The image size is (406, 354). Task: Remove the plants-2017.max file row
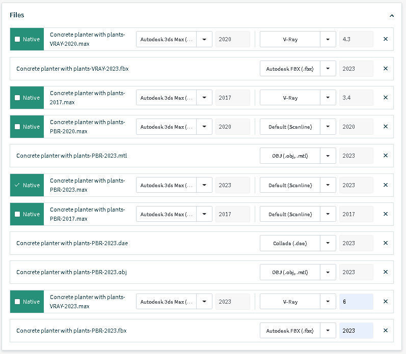[385, 98]
